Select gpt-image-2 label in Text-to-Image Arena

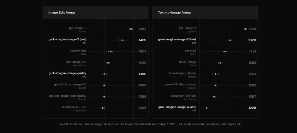(x=187, y=28)
